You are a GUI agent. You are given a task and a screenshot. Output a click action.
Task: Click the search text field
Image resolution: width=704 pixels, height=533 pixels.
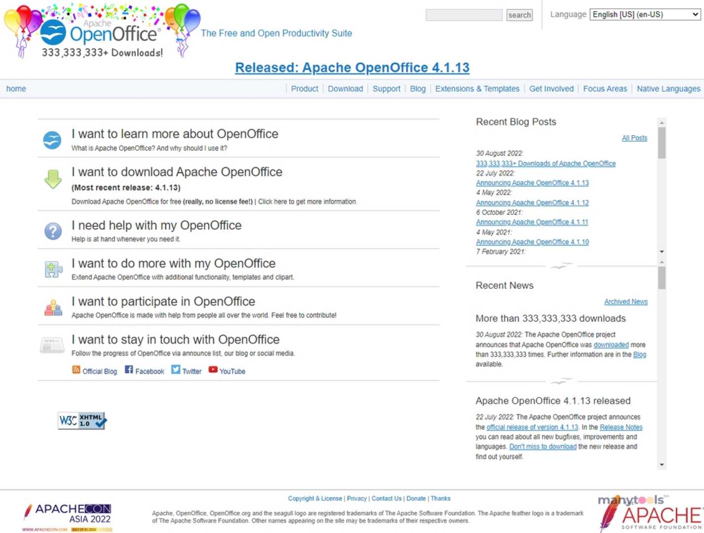pyautogui.click(x=464, y=15)
